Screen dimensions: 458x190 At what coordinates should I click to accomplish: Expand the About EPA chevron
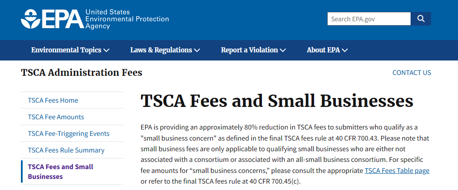pyautogui.click(x=345, y=50)
